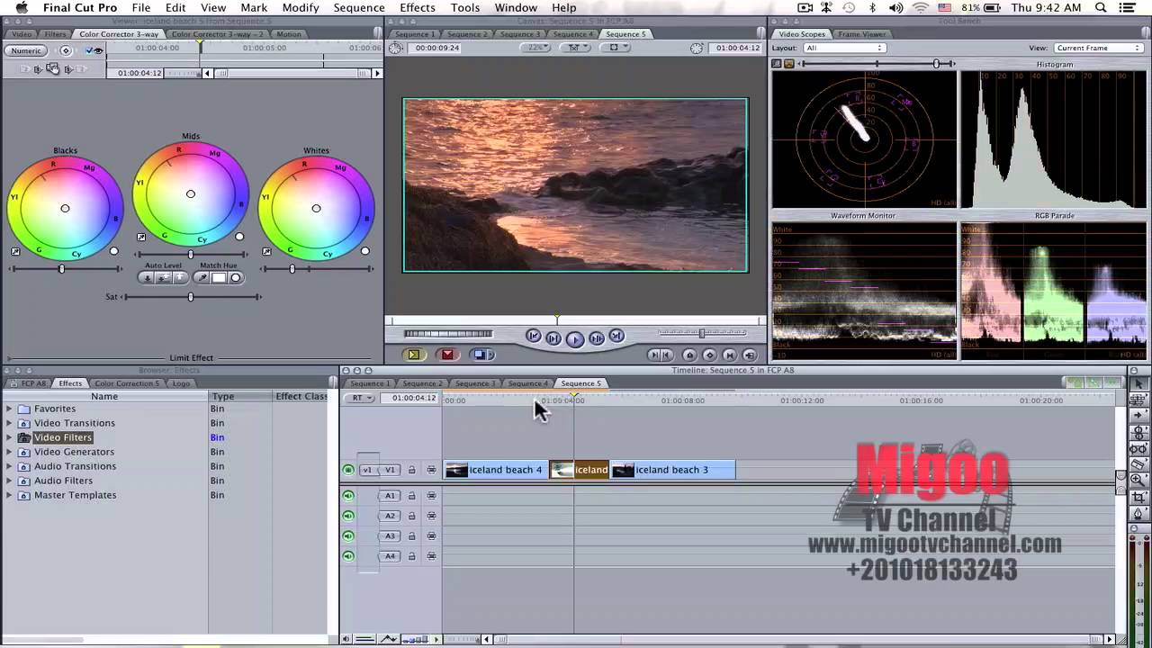This screenshot has height=648, width=1152.
Task: Click the Canvas play button
Action: coord(574,338)
